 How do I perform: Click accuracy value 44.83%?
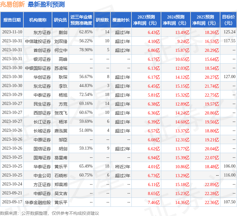86,85
